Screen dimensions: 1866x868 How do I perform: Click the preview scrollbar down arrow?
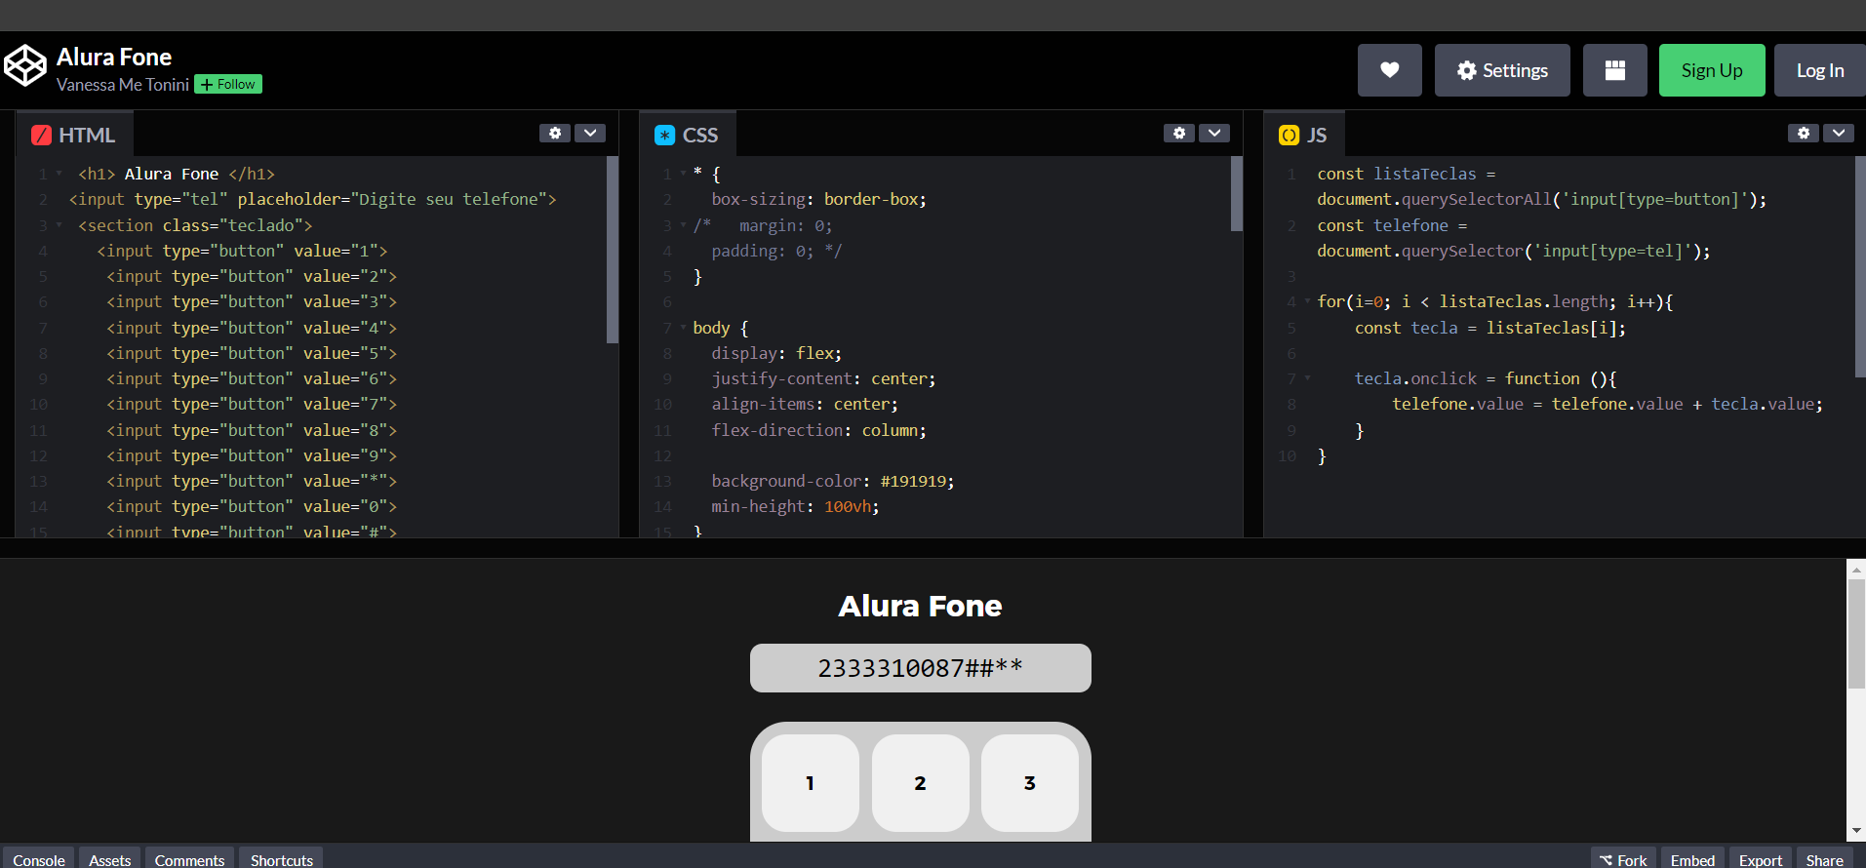point(1856,831)
